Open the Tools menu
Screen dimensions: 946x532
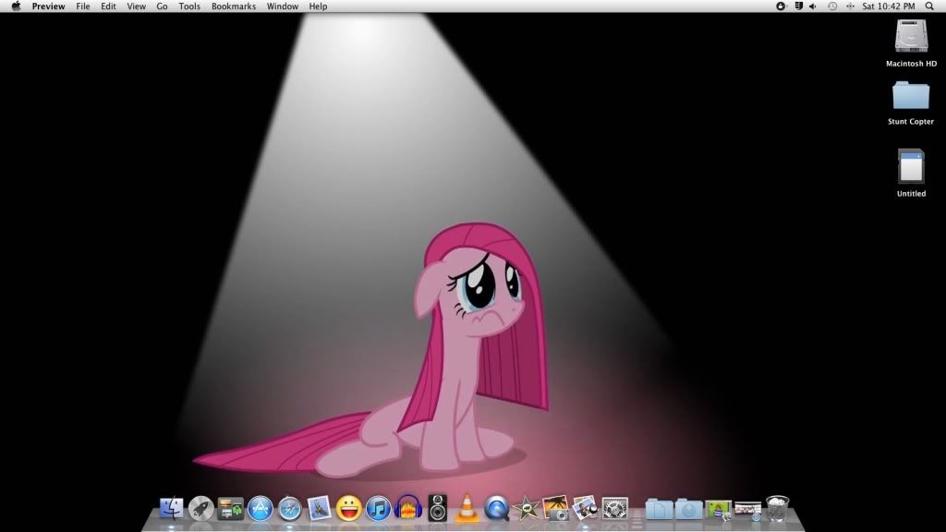(189, 6)
